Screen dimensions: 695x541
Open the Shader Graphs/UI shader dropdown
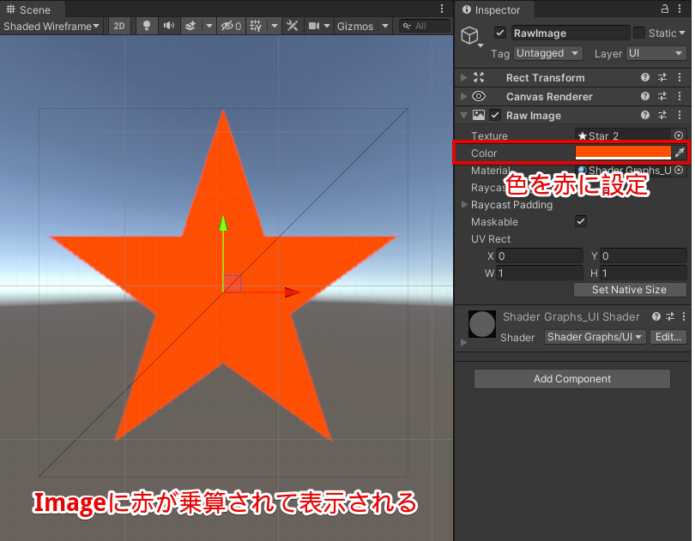point(595,337)
